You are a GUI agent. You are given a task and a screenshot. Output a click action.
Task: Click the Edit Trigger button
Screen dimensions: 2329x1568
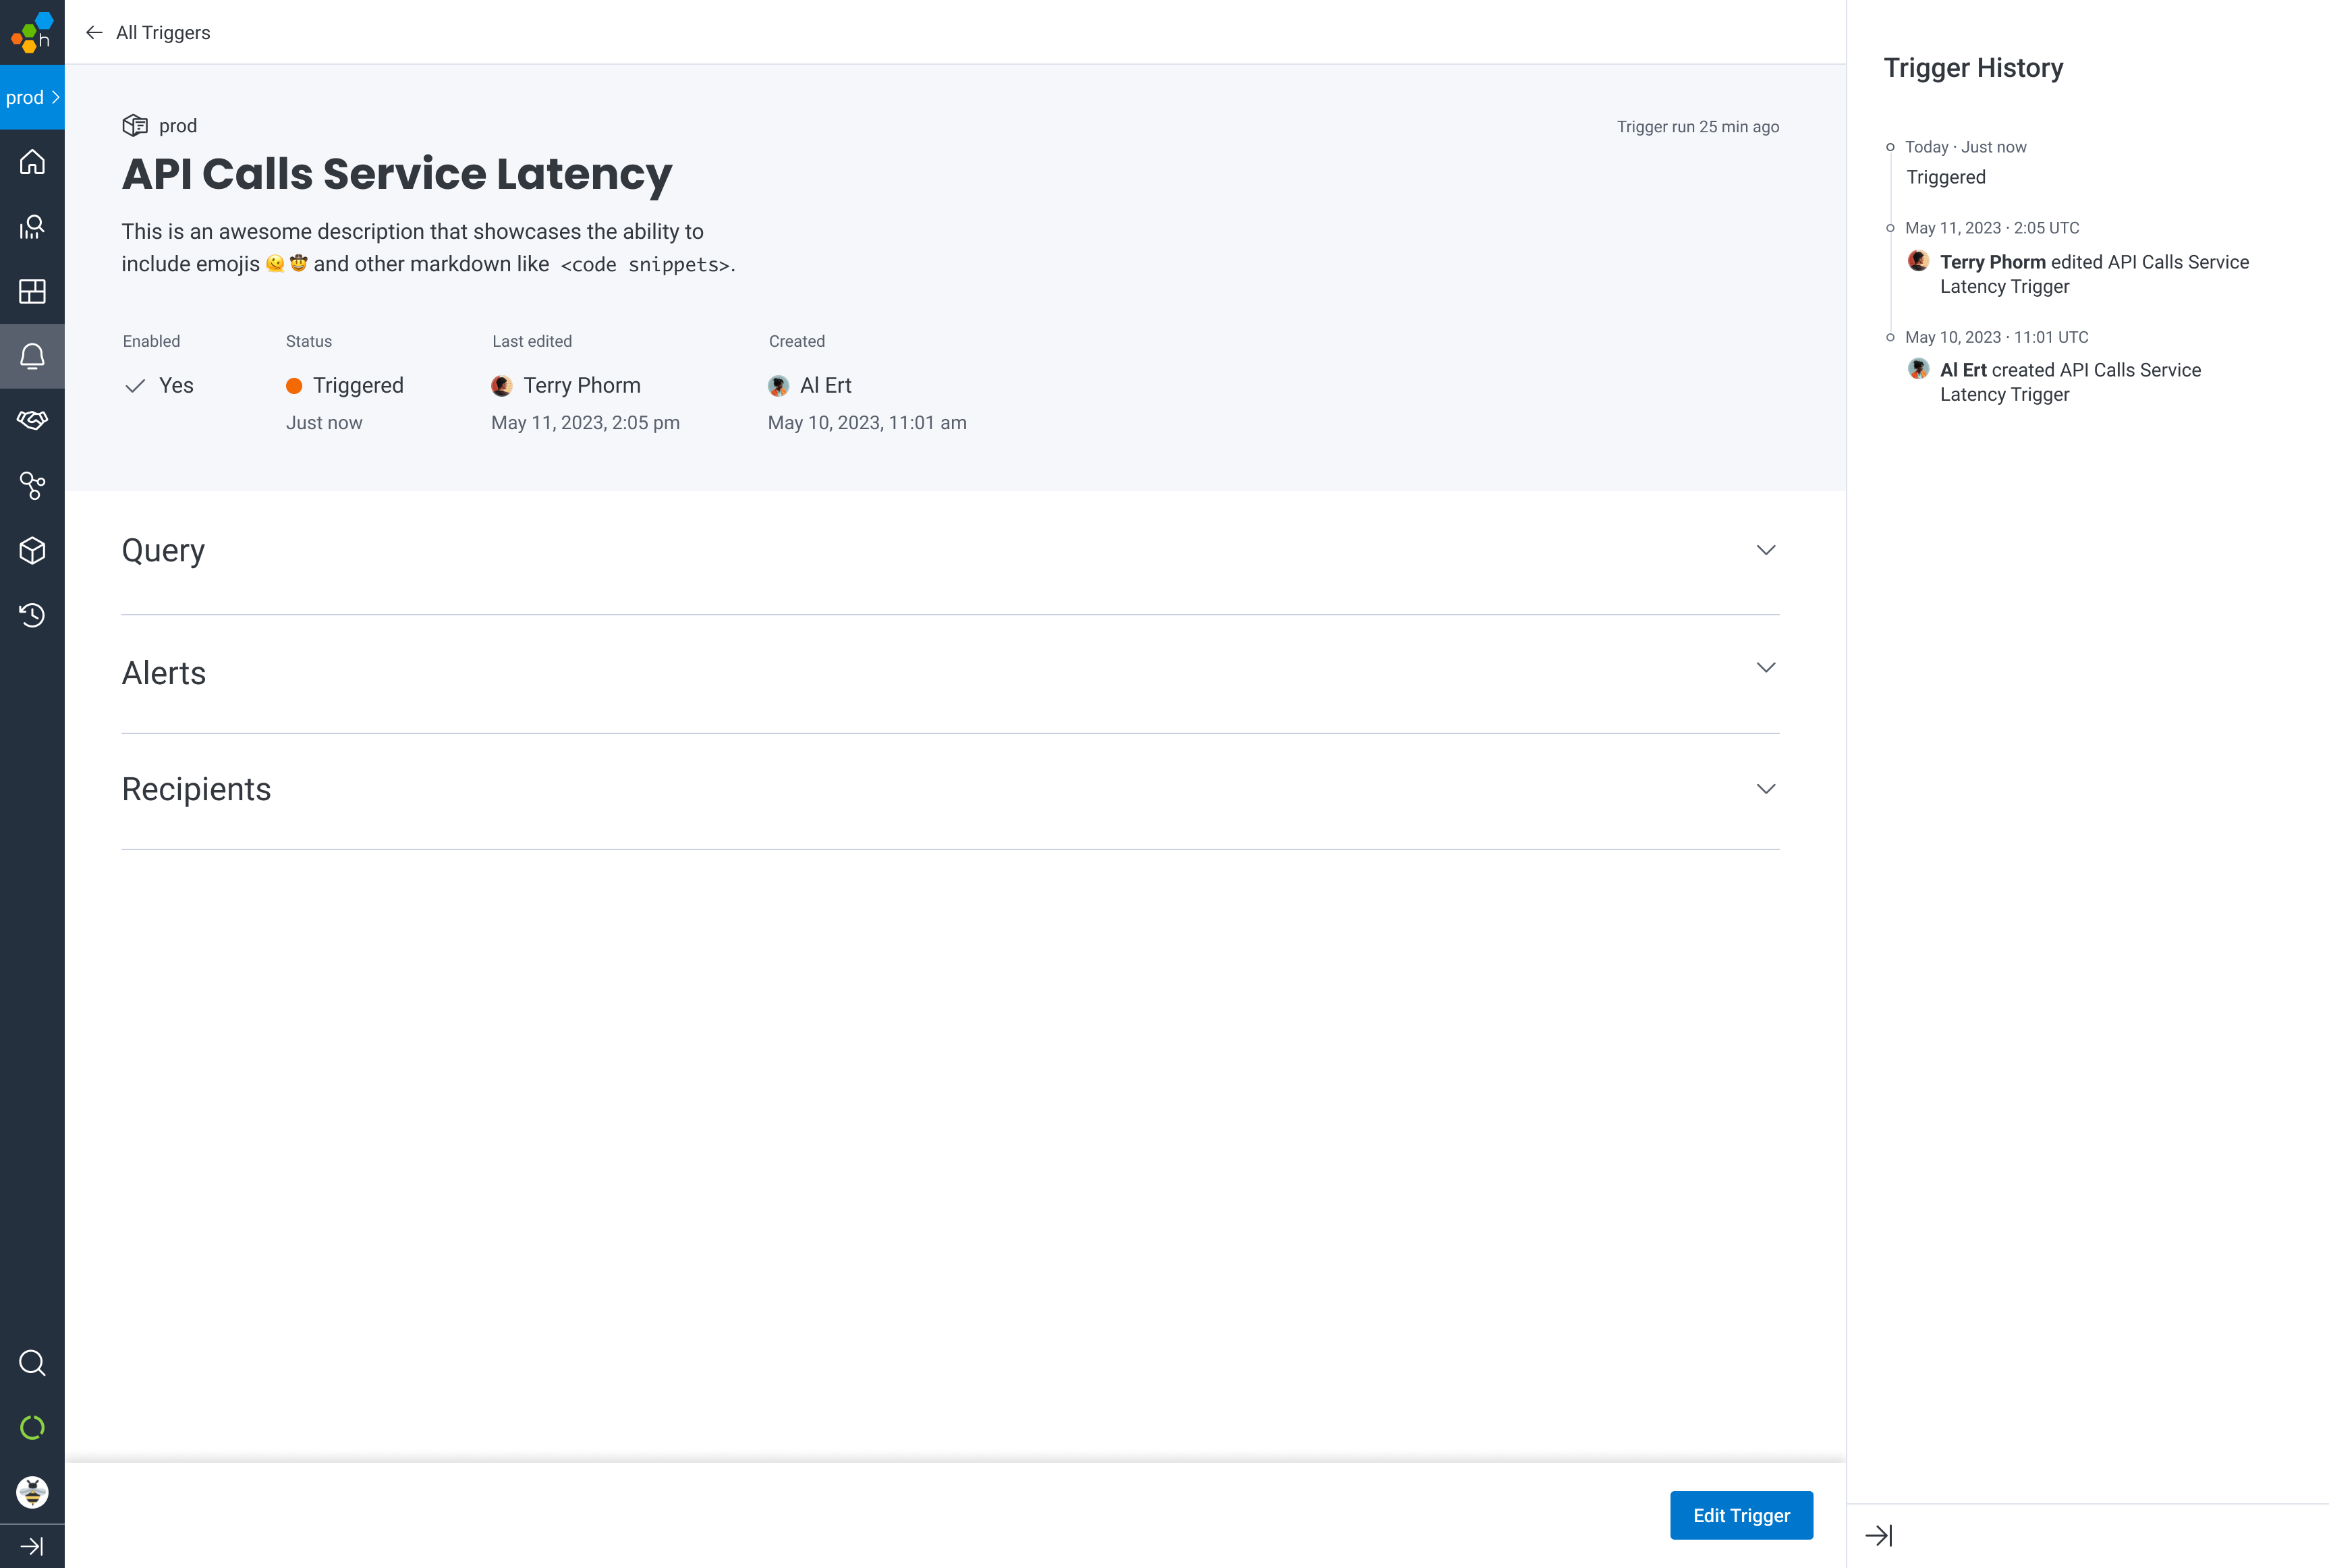pos(1740,1515)
